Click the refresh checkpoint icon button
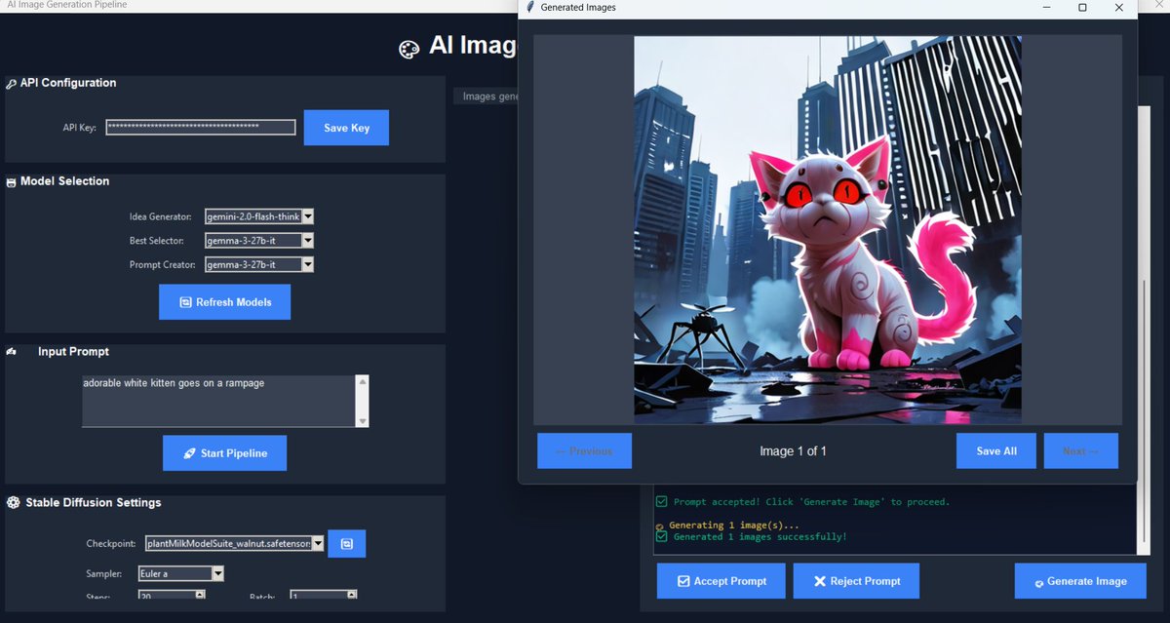This screenshot has width=1170, height=623. (x=346, y=543)
